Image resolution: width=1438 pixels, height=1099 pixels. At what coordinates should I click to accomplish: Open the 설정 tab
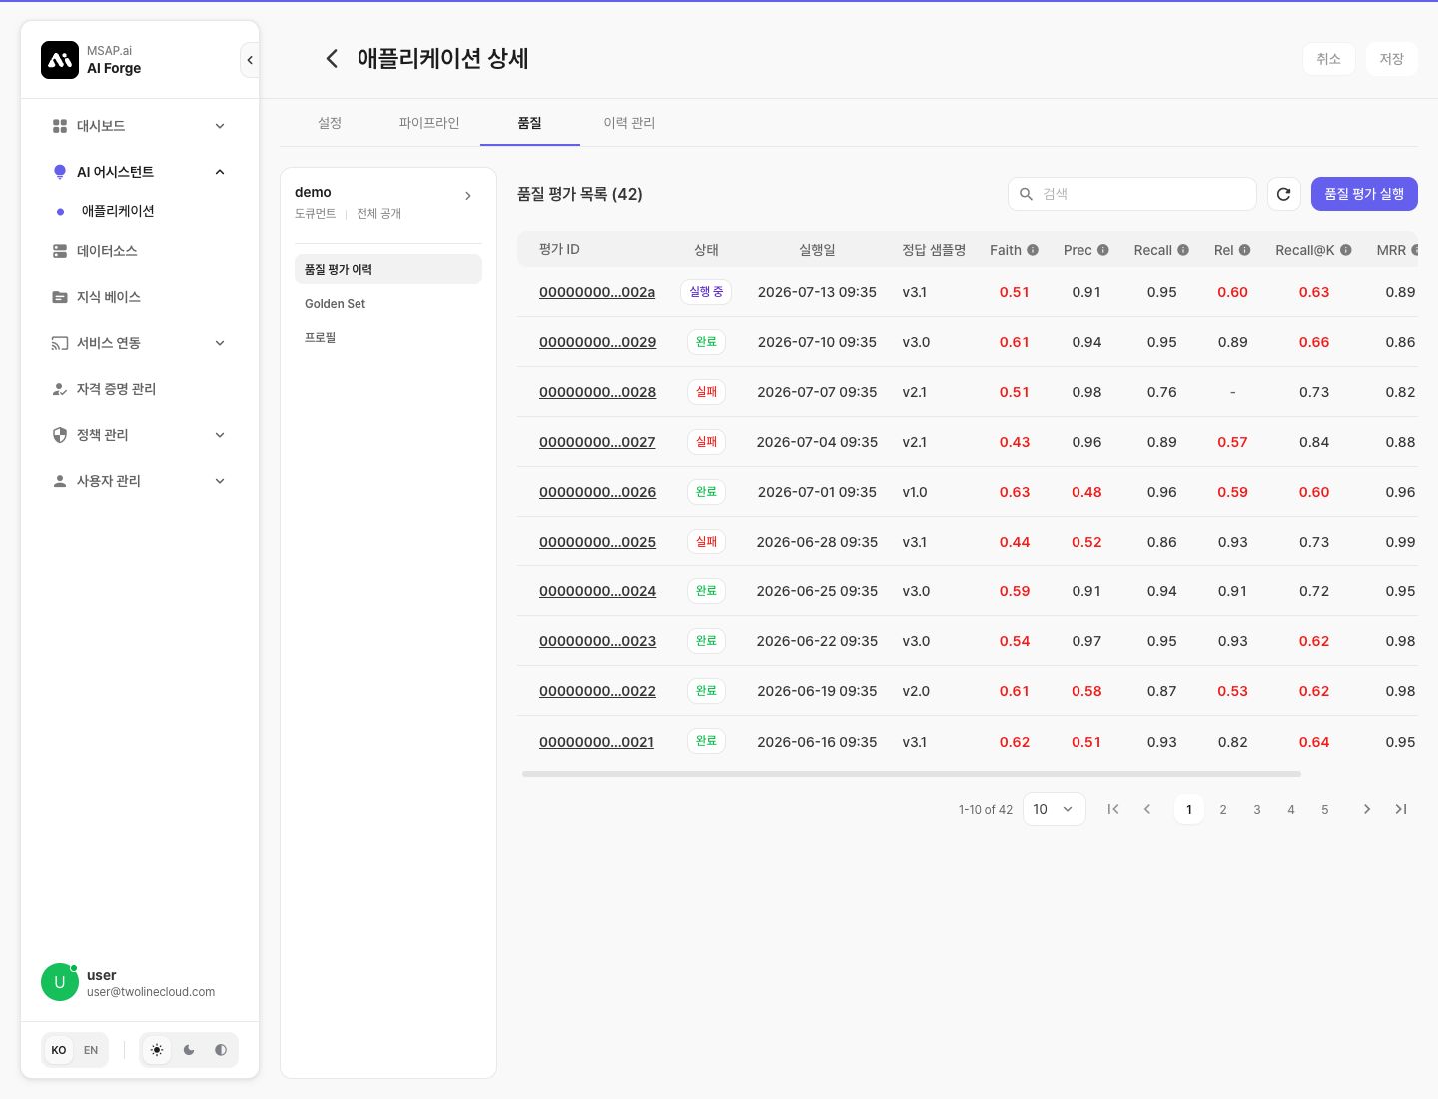[x=330, y=123]
